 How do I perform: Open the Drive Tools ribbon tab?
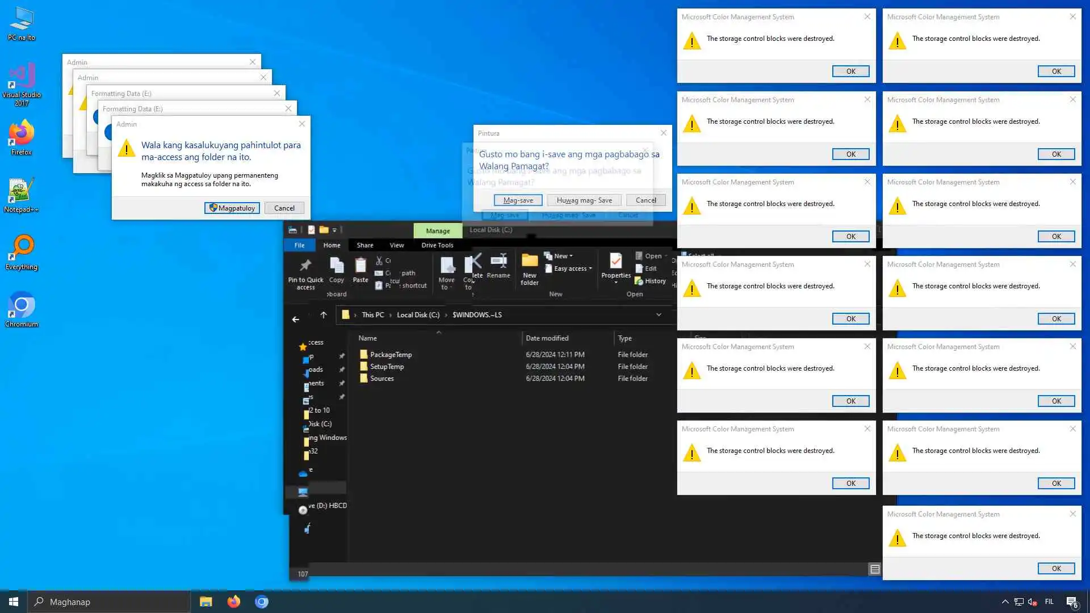(437, 245)
